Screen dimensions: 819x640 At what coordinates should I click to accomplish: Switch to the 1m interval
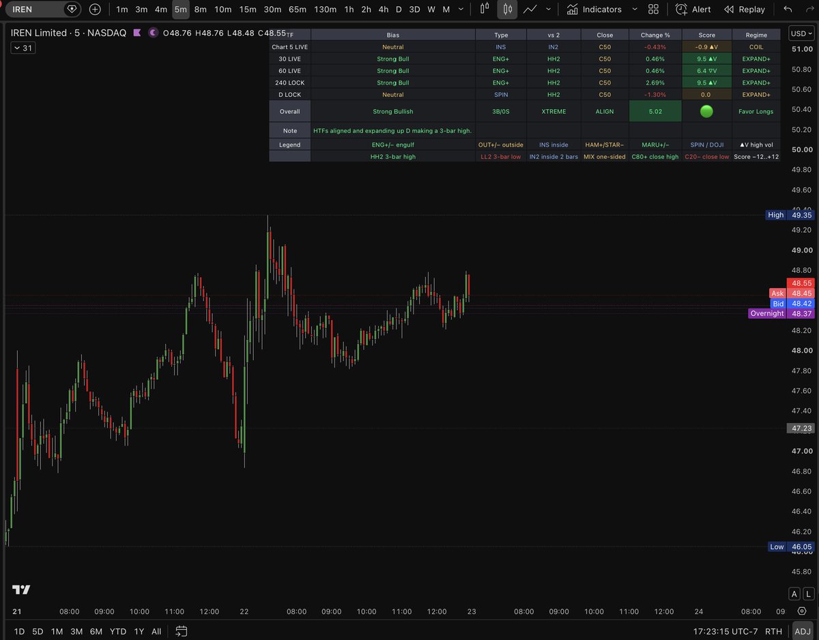pyautogui.click(x=121, y=10)
